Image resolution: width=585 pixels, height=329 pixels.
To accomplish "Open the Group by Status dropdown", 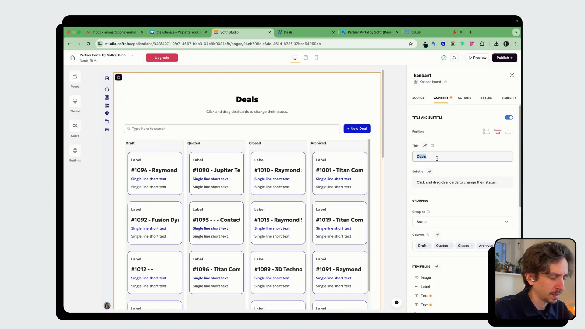I will [462, 222].
